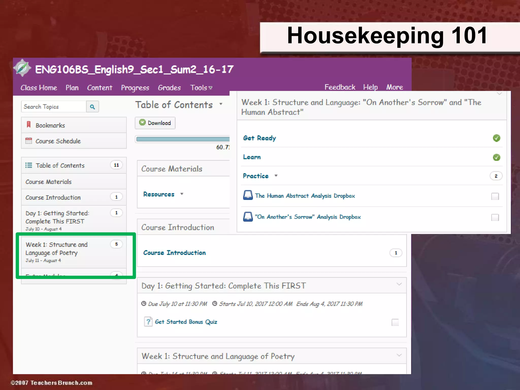Click the Table of Contents list icon
The height and width of the screenshot is (390, 520).
(x=29, y=165)
